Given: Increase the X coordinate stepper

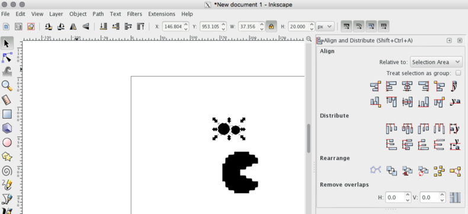Looking at the screenshot, I should pos(185,24).
